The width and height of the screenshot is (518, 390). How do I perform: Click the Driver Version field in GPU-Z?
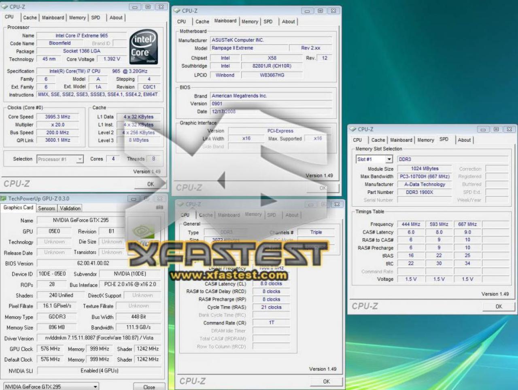[x=99, y=338]
